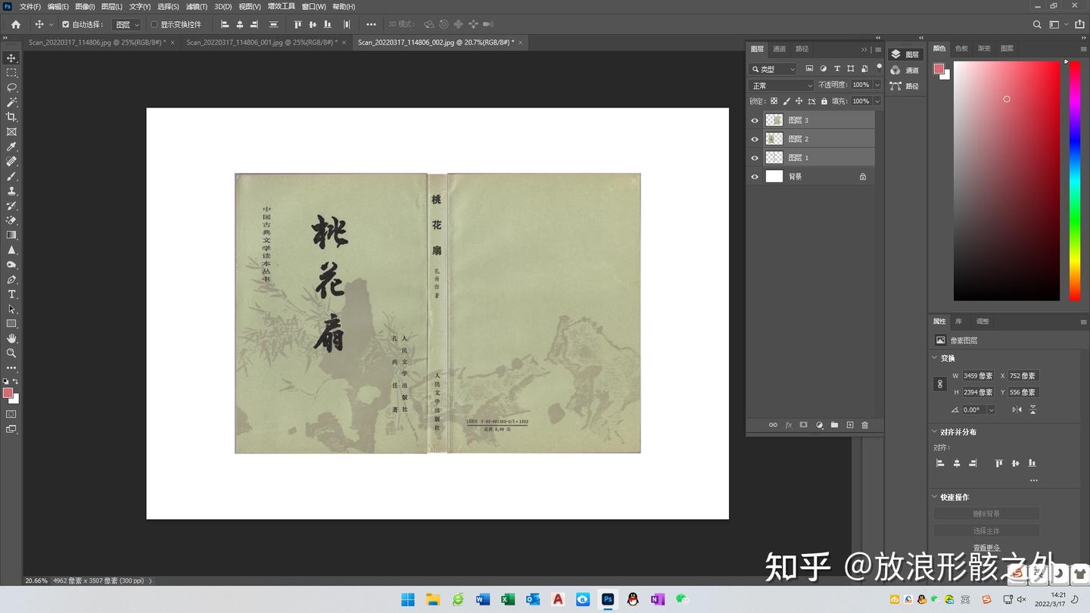
Task: Open the 正常 blend mode dropdown
Action: [781, 86]
